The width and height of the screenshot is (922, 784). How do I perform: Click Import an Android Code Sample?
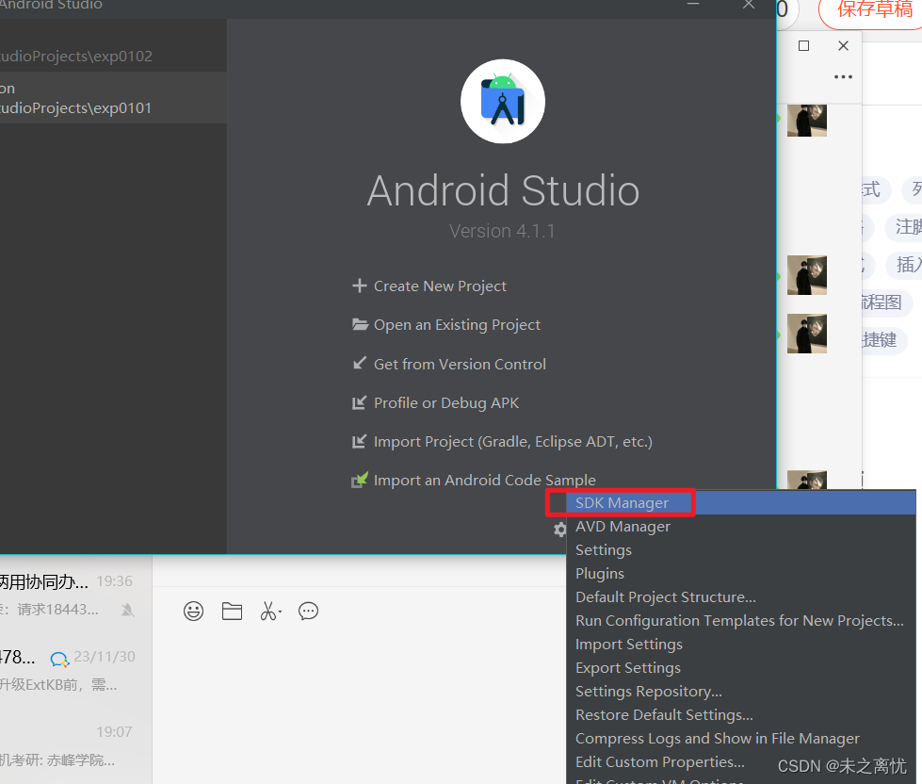pyautogui.click(x=484, y=480)
